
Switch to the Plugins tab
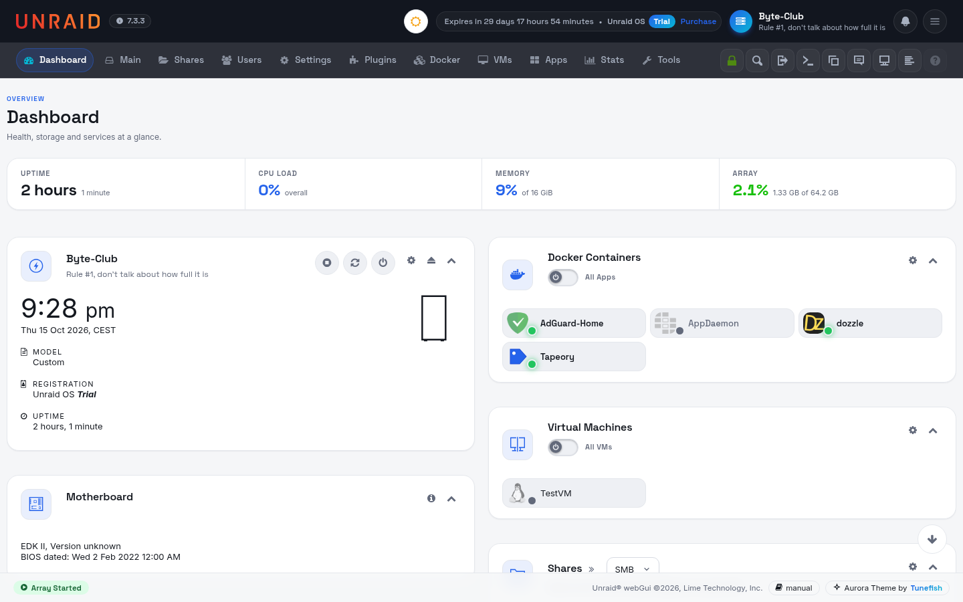pos(372,60)
